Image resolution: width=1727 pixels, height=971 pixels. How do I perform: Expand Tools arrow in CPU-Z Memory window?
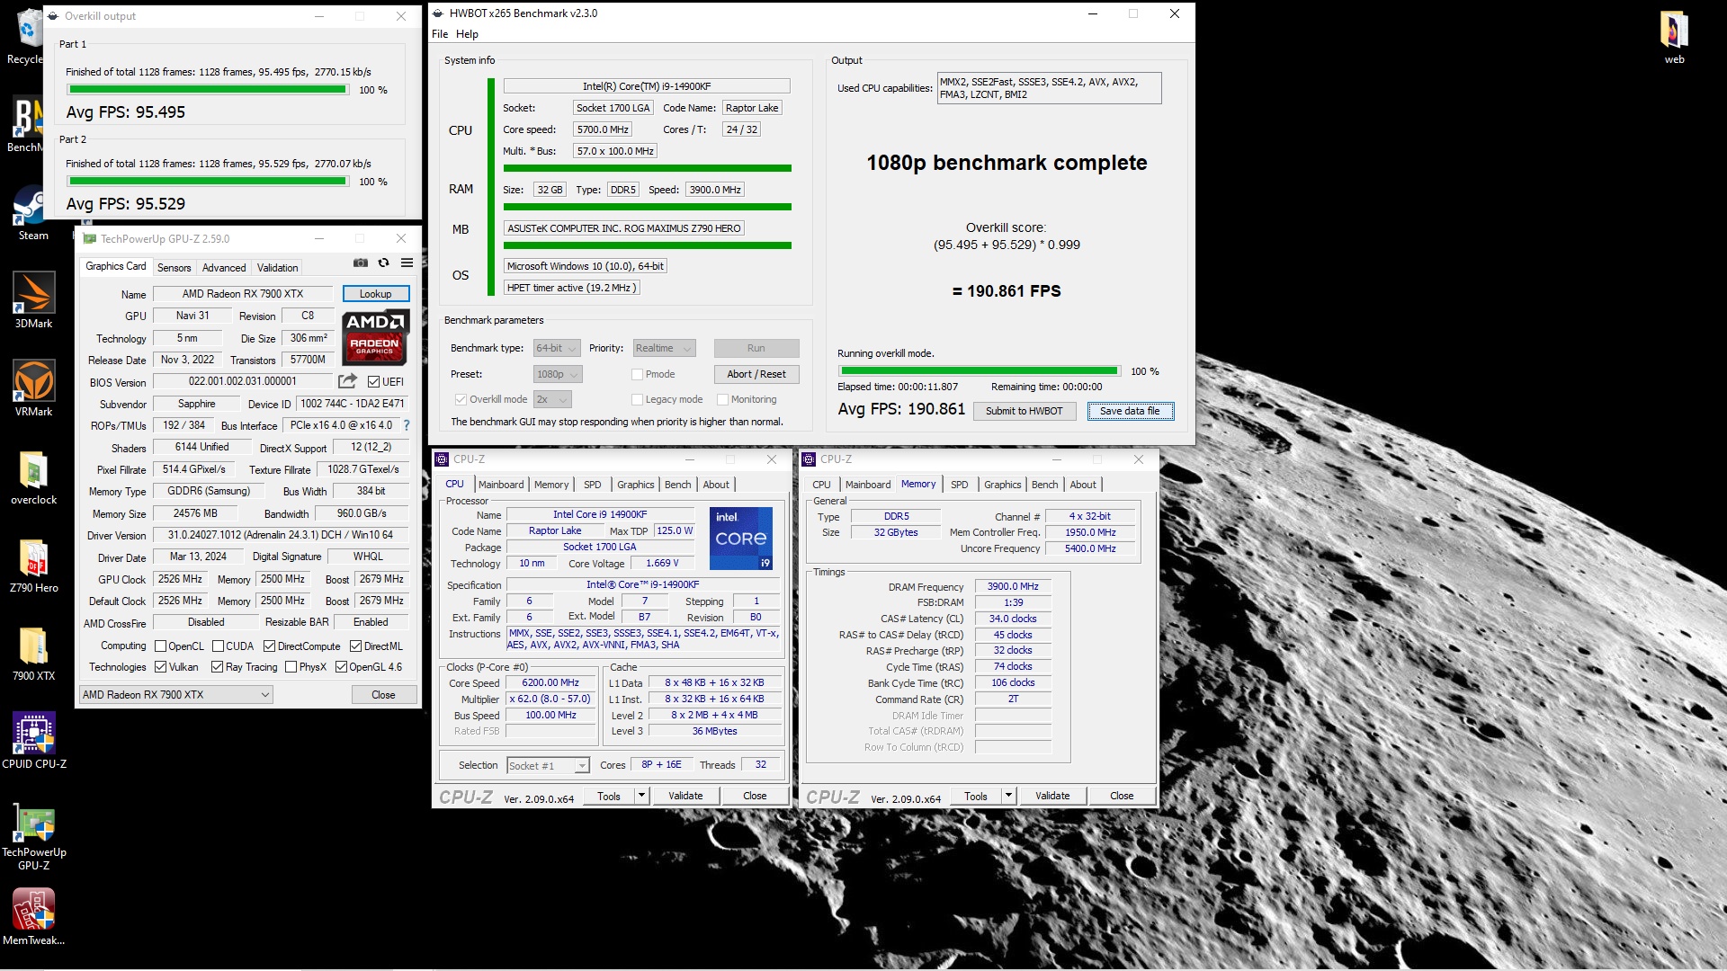[1008, 796]
